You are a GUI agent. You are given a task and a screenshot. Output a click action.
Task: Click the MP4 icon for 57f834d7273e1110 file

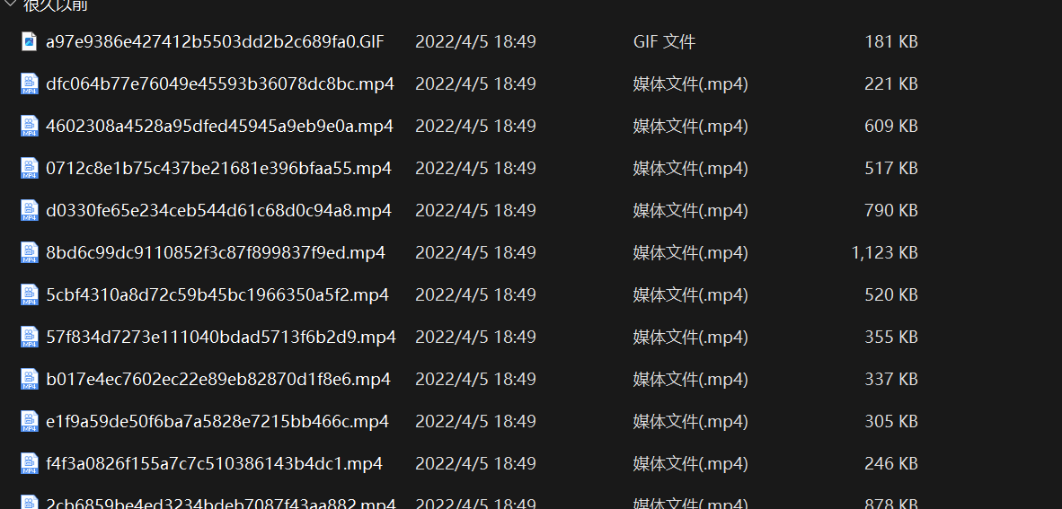(x=30, y=337)
